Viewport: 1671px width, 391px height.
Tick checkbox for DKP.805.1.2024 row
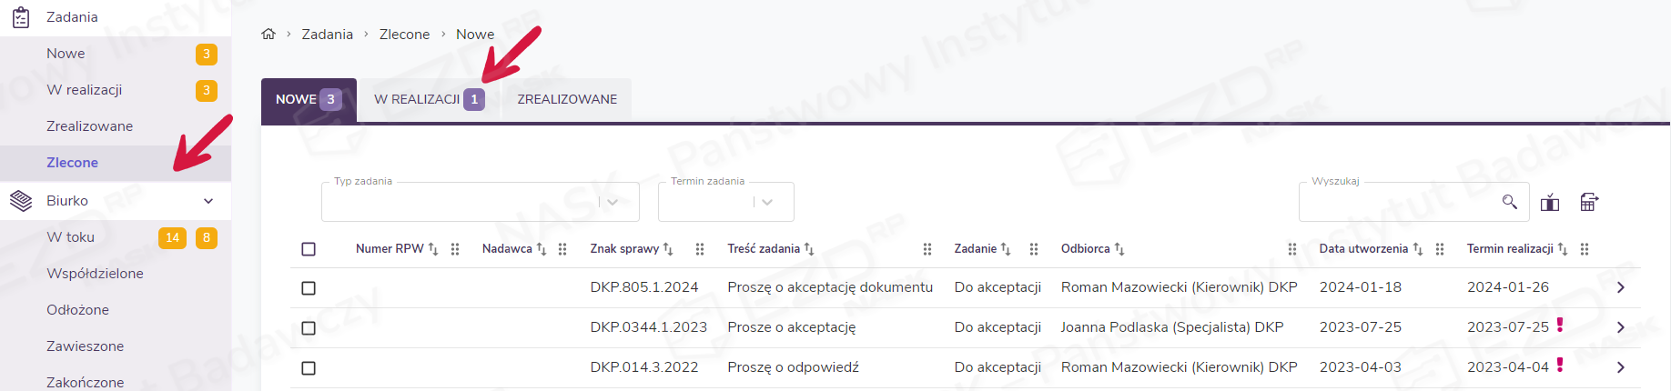pyautogui.click(x=309, y=288)
